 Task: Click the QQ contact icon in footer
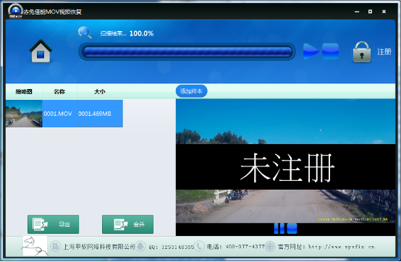140,246
